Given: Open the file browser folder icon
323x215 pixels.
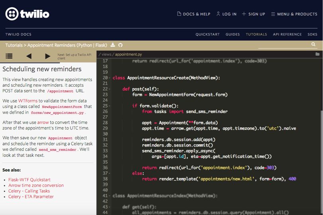Looking at the screenshot, I should (317, 54).
